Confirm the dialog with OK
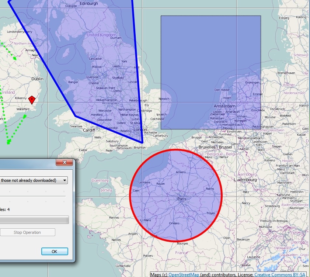Image resolution: width=310 pixels, height=277 pixels. 55,252
